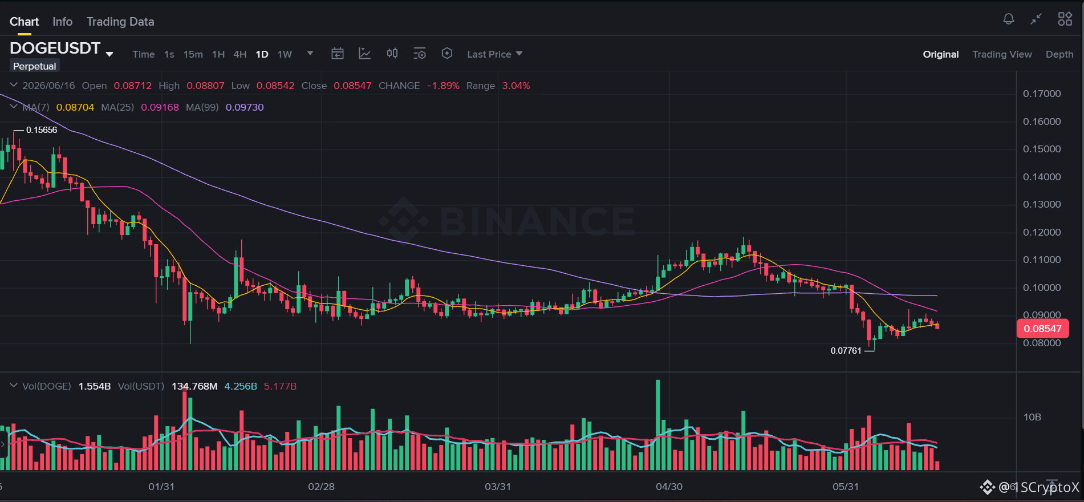
Task: Click the MA(25) value 0.09168
Action: coord(160,107)
